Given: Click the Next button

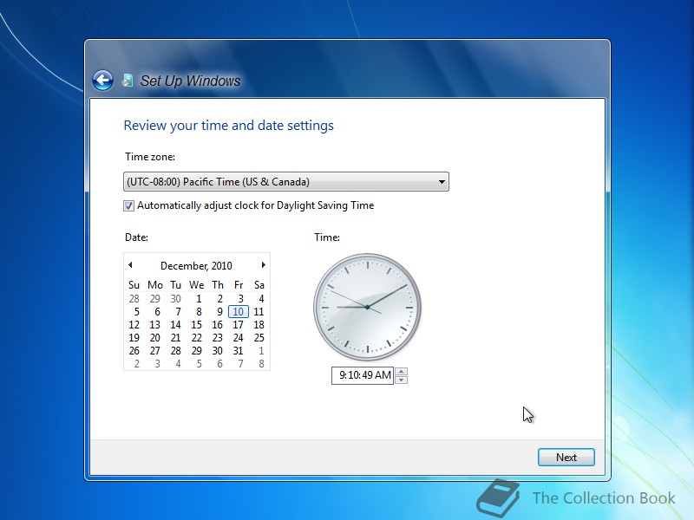Looking at the screenshot, I should (566, 458).
